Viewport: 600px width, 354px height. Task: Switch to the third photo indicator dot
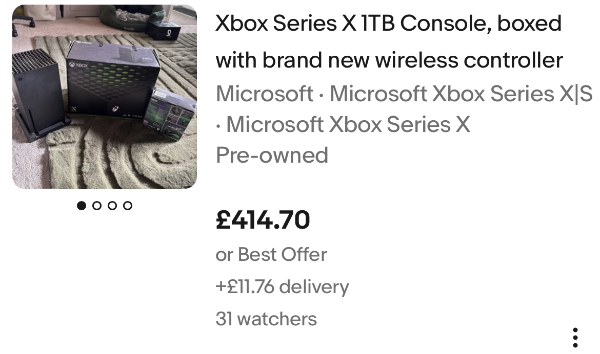click(112, 206)
